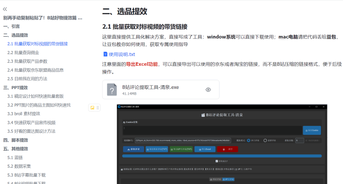Click 导出Excel button in embedded screenshot
This screenshot has height=184, width=343.
pos(205,149)
